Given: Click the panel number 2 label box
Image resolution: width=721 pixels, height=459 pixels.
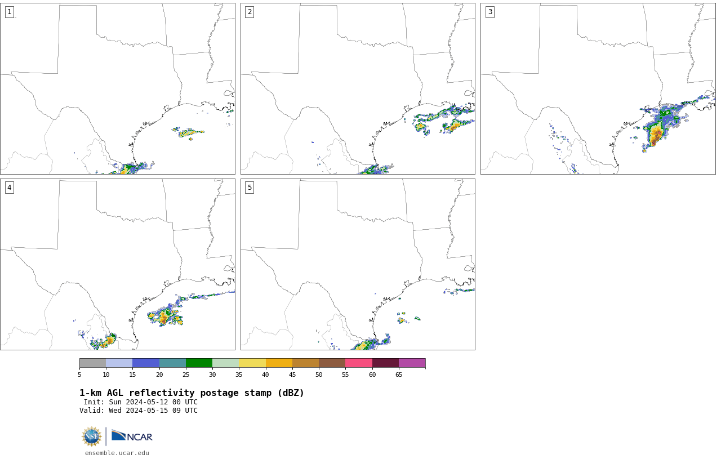Looking at the screenshot, I should 250,12.
